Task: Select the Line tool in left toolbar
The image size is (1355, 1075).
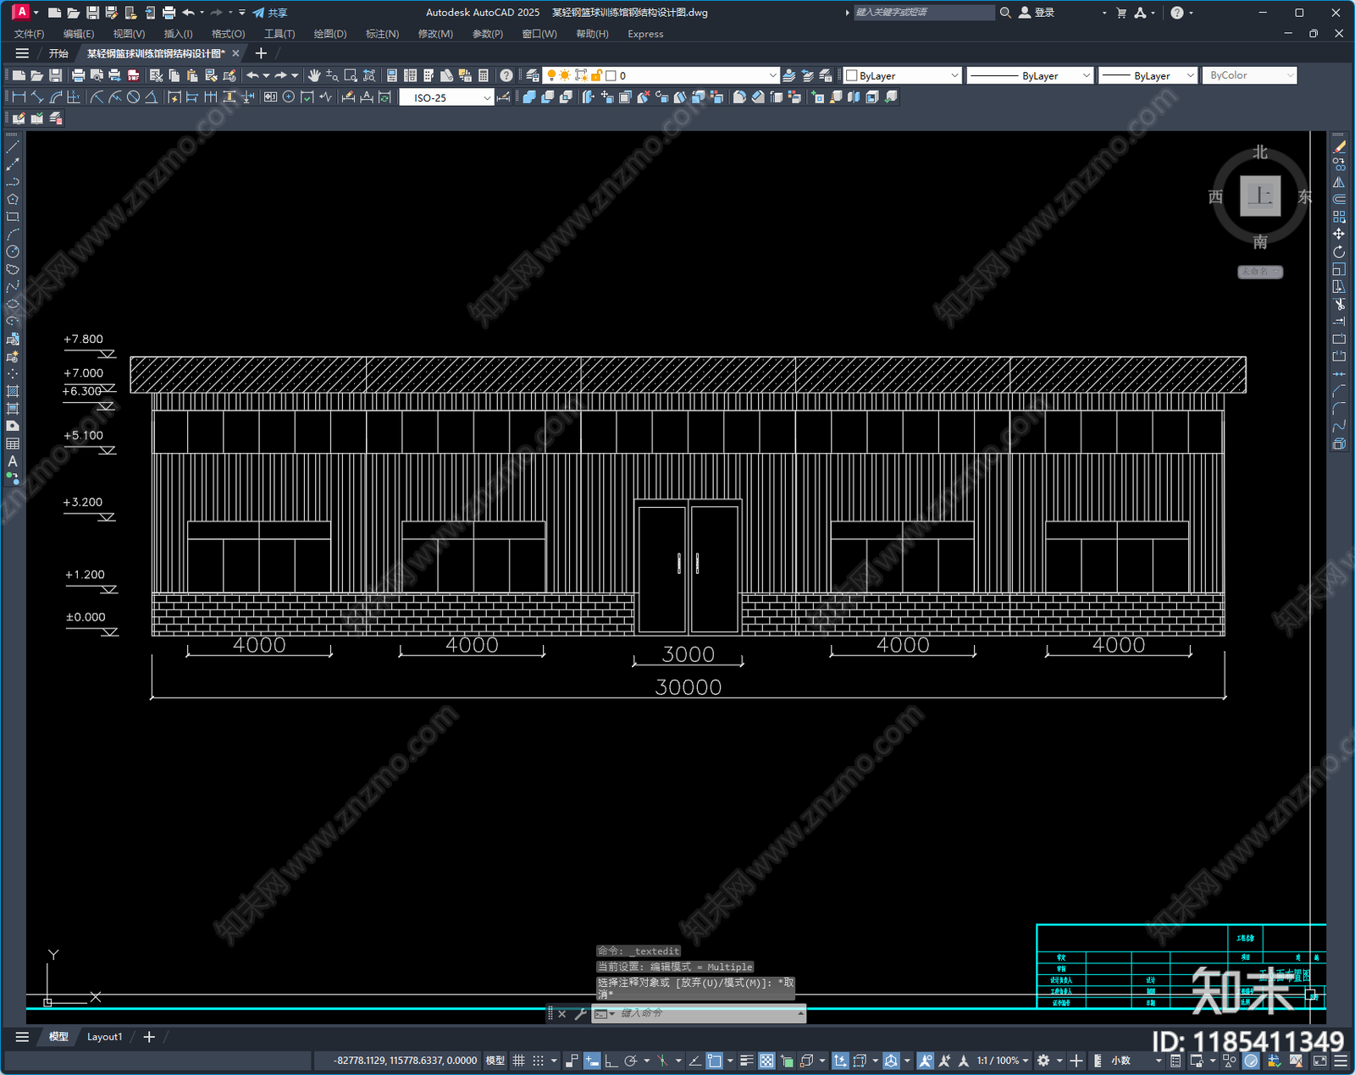Action: tap(13, 147)
